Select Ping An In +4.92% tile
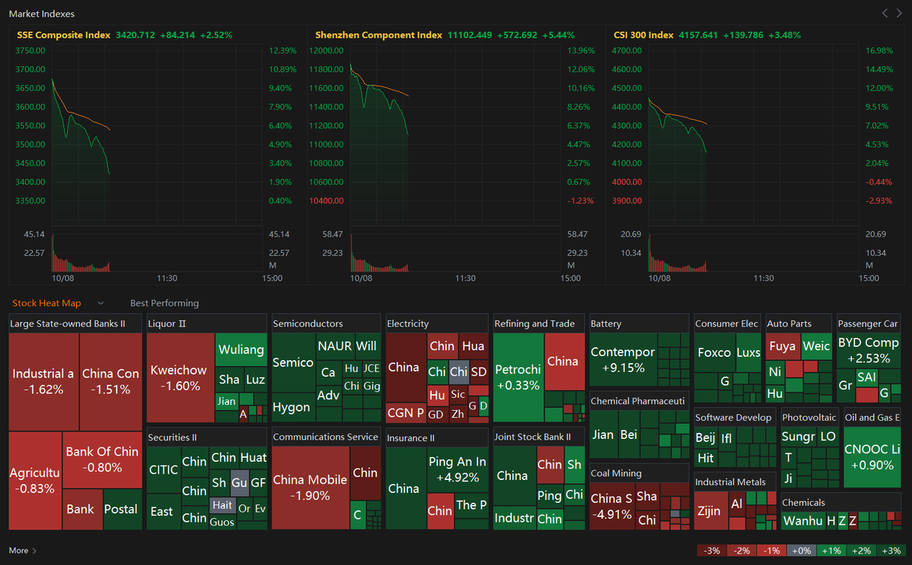 tap(458, 470)
